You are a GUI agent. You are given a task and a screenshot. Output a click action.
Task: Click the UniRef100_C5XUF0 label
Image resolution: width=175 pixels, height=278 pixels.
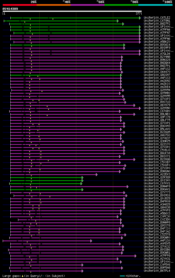pos(157,165)
